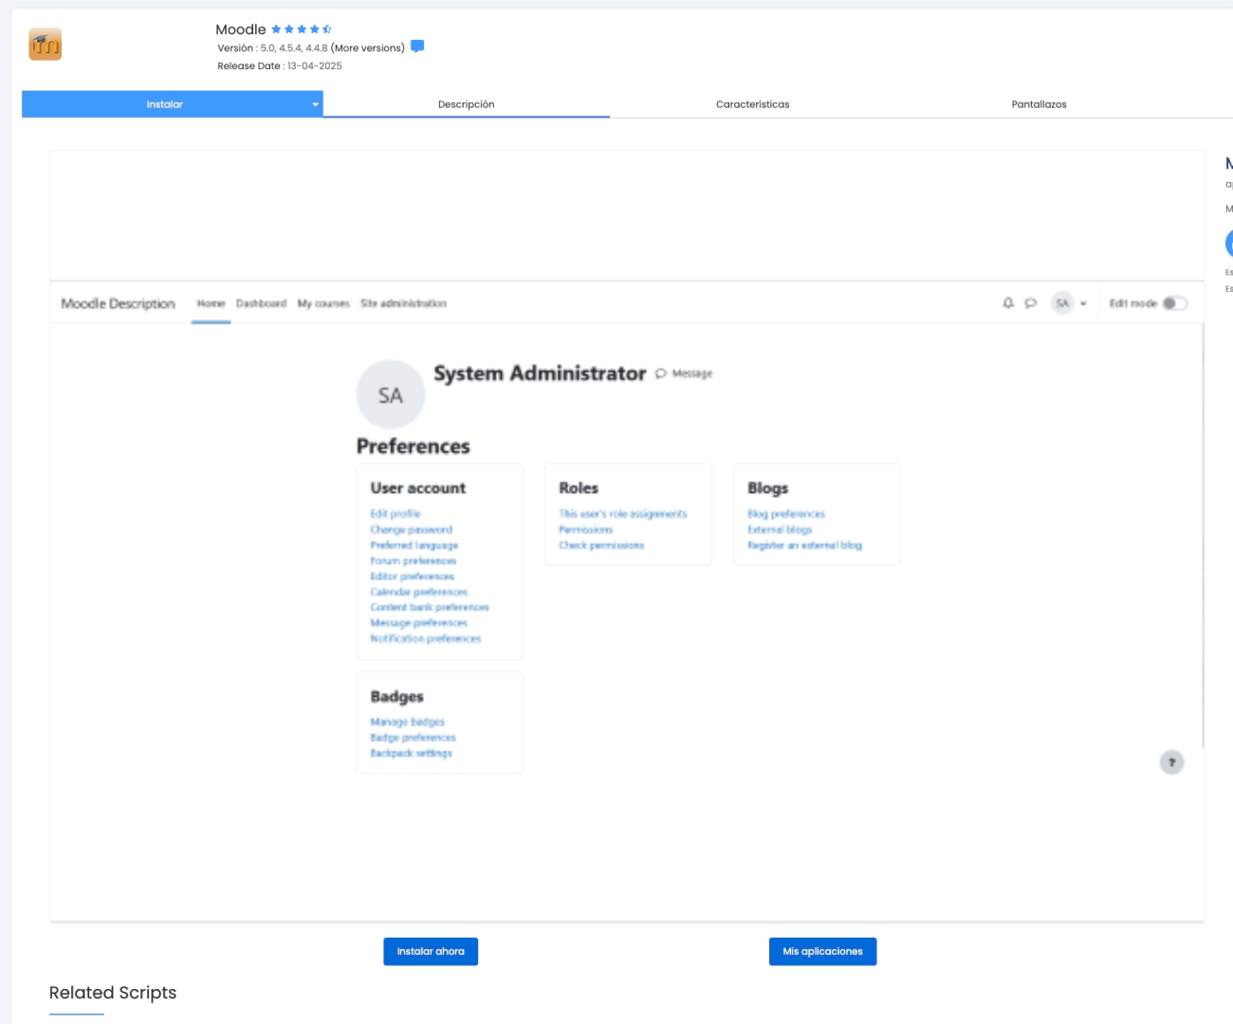Switch to the Características tab
Viewport: 1233px width, 1024px height.
click(753, 104)
